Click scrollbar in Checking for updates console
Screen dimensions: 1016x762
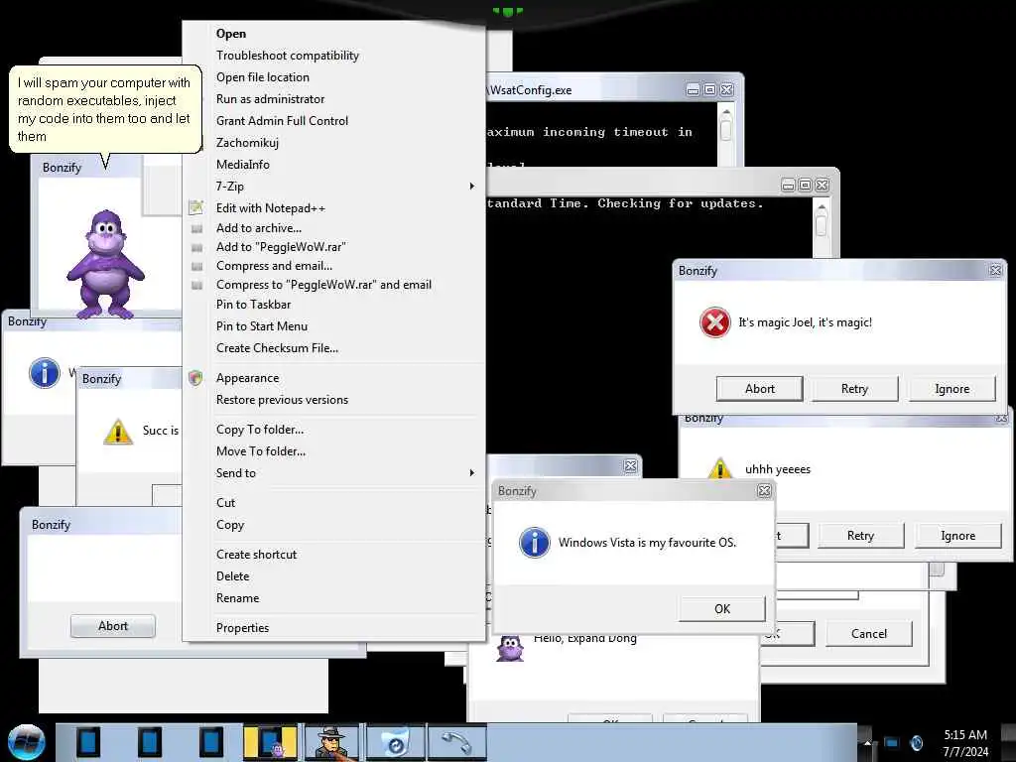coord(821,228)
